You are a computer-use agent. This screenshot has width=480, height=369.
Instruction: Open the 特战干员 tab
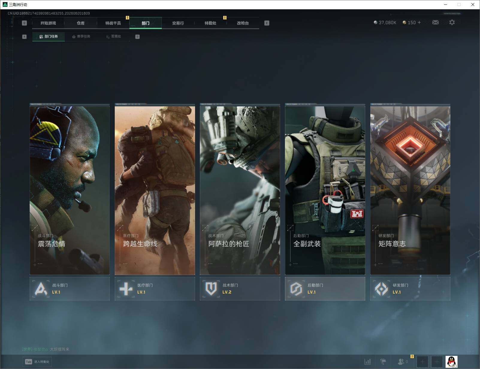coord(113,23)
